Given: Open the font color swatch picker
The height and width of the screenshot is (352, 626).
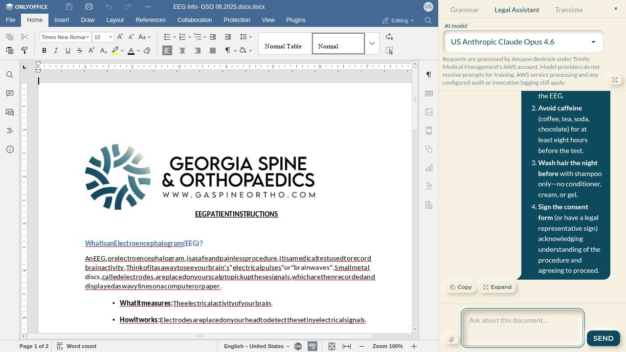Looking at the screenshot, I should tap(138, 51).
